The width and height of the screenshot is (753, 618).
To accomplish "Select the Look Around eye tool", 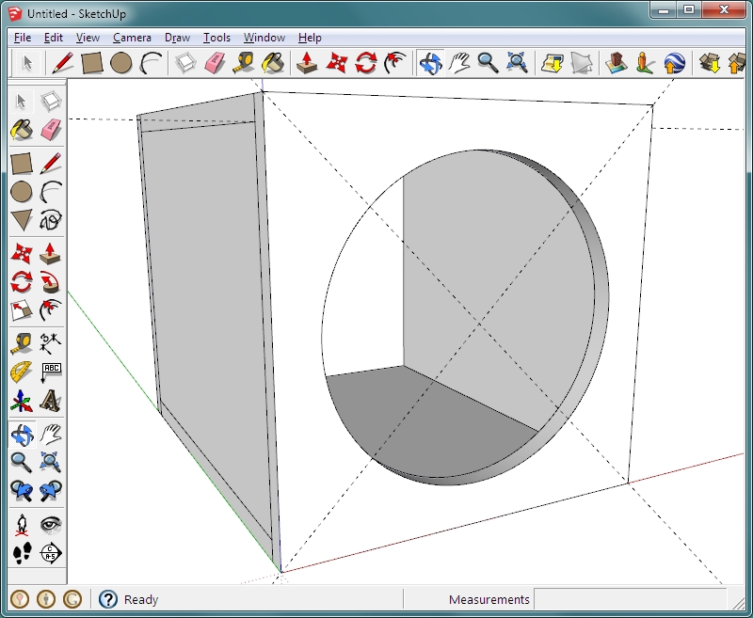I will pyautogui.click(x=51, y=526).
